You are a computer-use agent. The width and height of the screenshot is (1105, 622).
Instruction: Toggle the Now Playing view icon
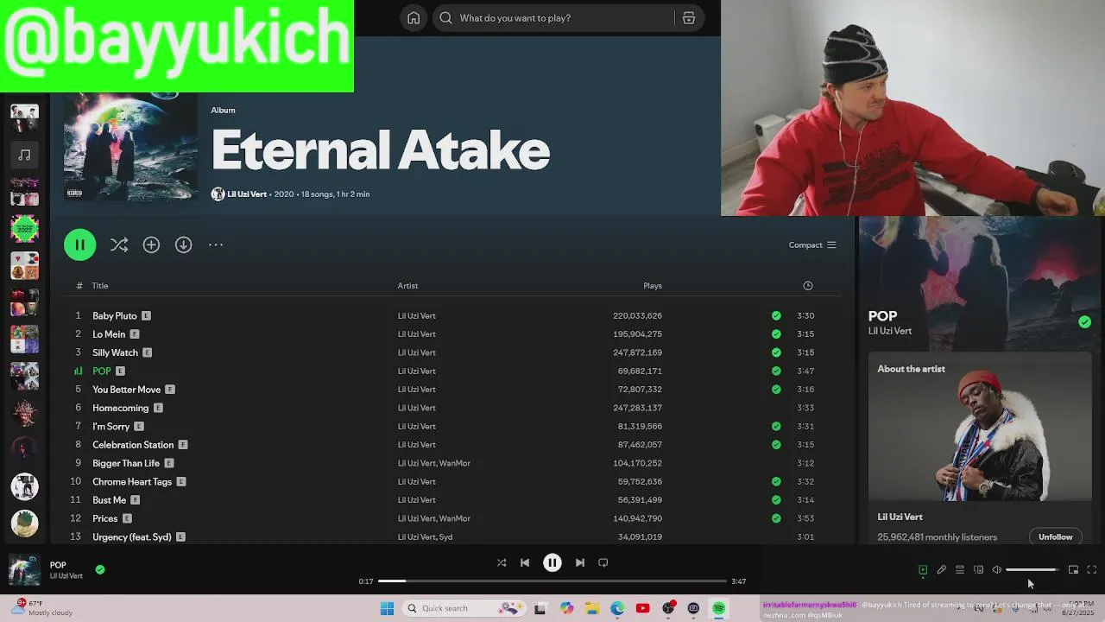(x=923, y=570)
